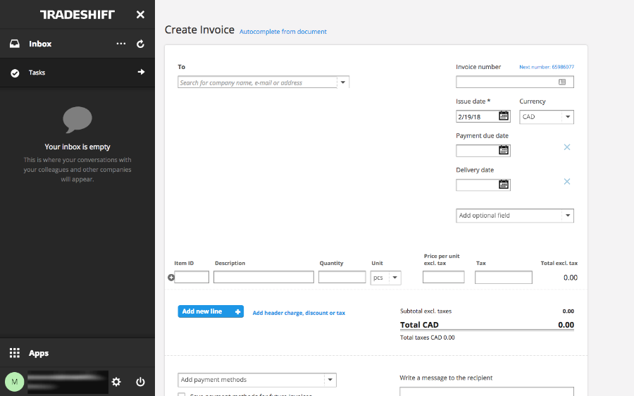Open settings gear icon
The width and height of the screenshot is (634, 396).
pyautogui.click(x=116, y=381)
